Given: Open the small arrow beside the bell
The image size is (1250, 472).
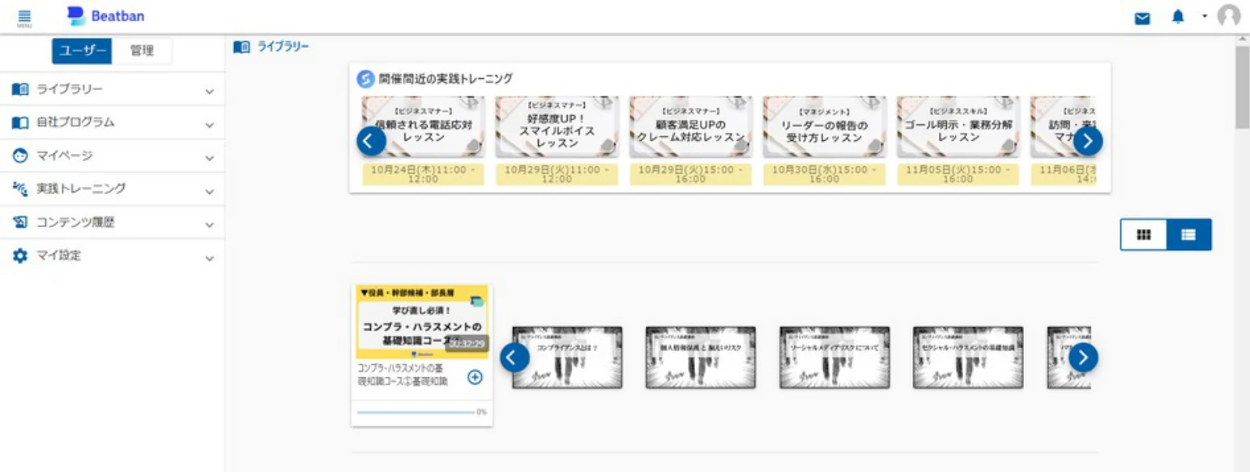Looking at the screenshot, I should (1204, 16).
